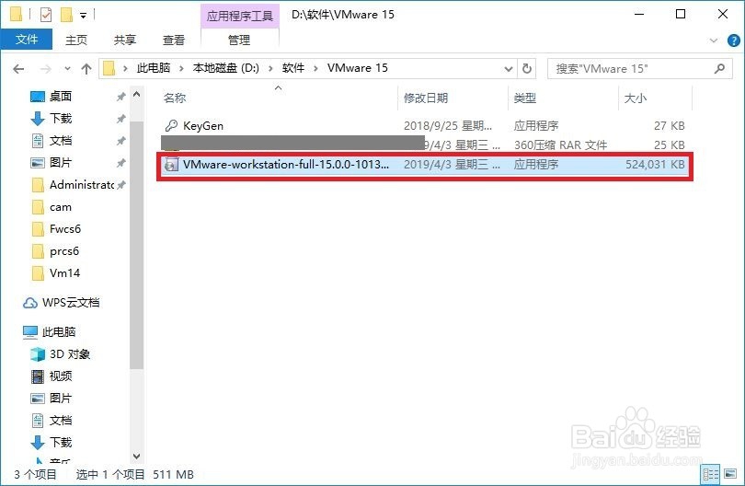Click the 3D 对象 cube icon
Viewport: 745px width, 486px height.
click(x=38, y=354)
